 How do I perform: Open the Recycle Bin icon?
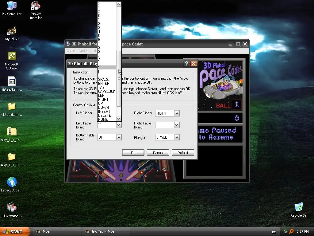299,210
